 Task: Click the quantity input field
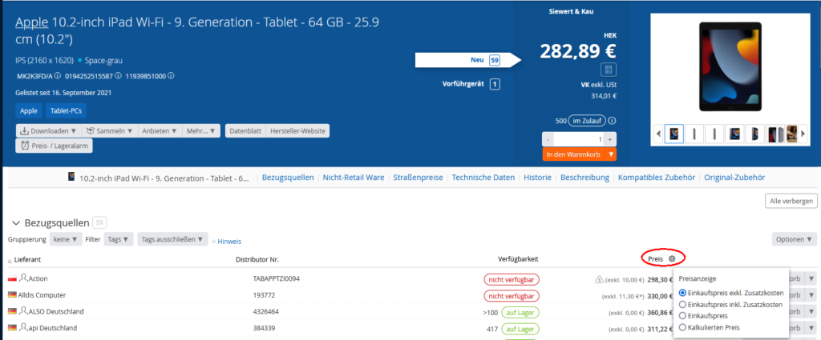[579, 140]
